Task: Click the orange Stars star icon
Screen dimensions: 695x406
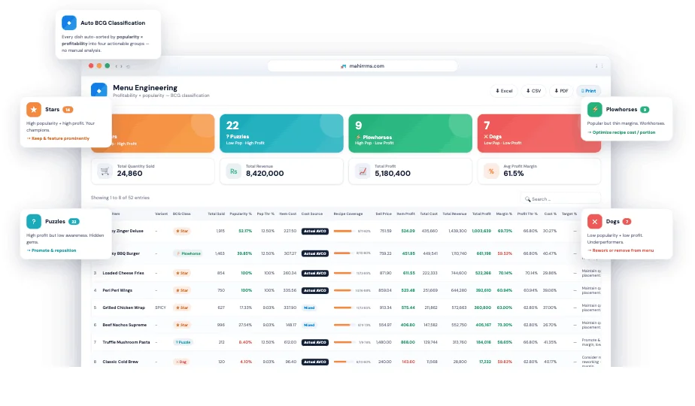Action: [34, 110]
